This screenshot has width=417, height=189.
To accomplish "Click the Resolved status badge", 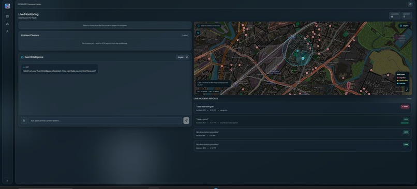I will coord(405,123).
